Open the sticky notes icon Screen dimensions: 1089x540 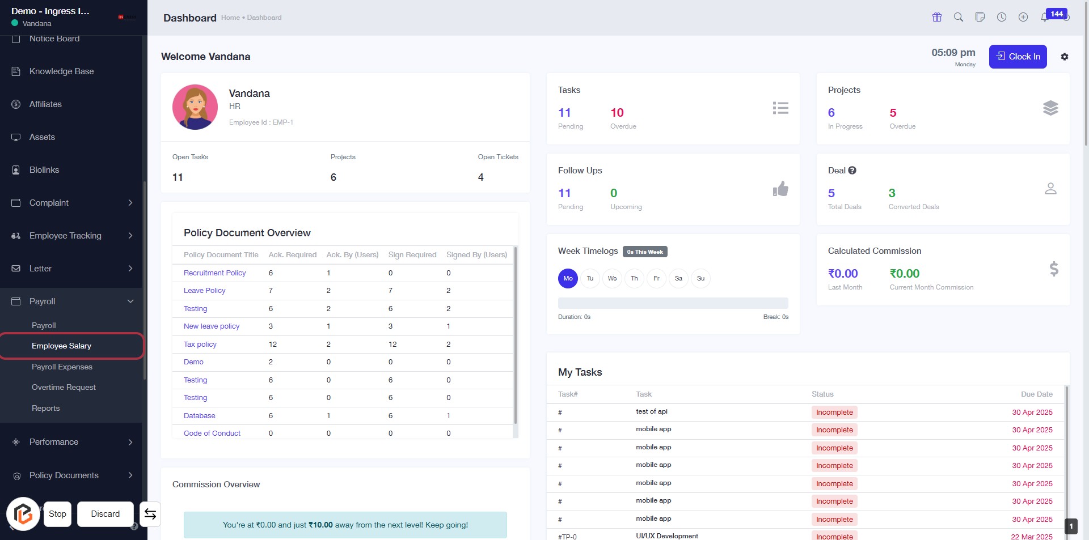tap(980, 17)
